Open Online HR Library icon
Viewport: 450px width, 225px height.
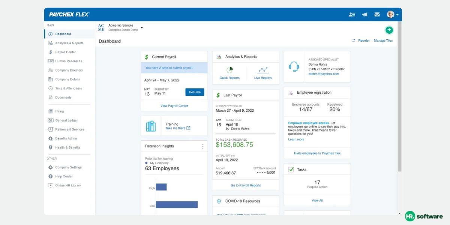[x=51, y=185]
